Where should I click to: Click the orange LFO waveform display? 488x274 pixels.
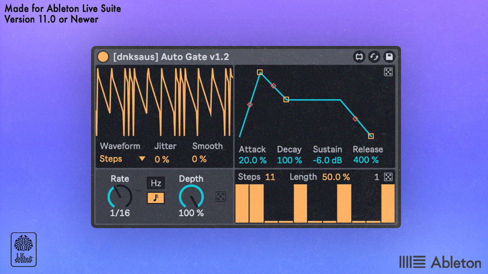click(x=164, y=102)
